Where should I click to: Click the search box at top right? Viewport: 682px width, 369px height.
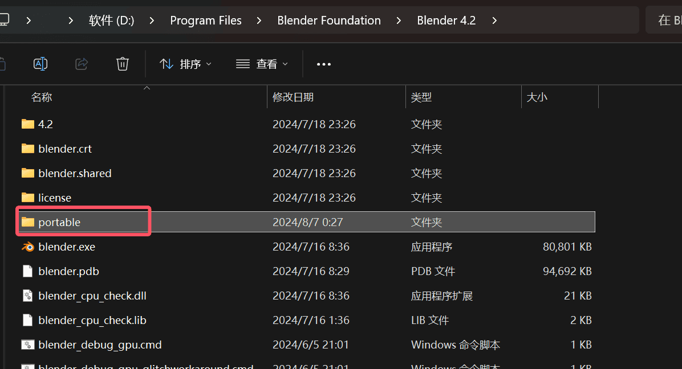(x=664, y=20)
